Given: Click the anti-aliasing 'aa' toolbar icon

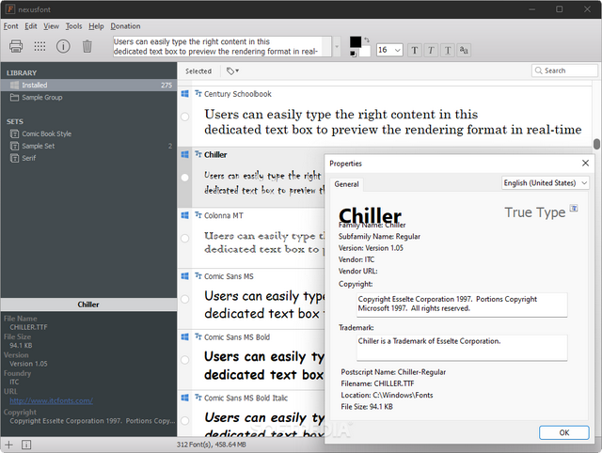Looking at the screenshot, I should (464, 50).
